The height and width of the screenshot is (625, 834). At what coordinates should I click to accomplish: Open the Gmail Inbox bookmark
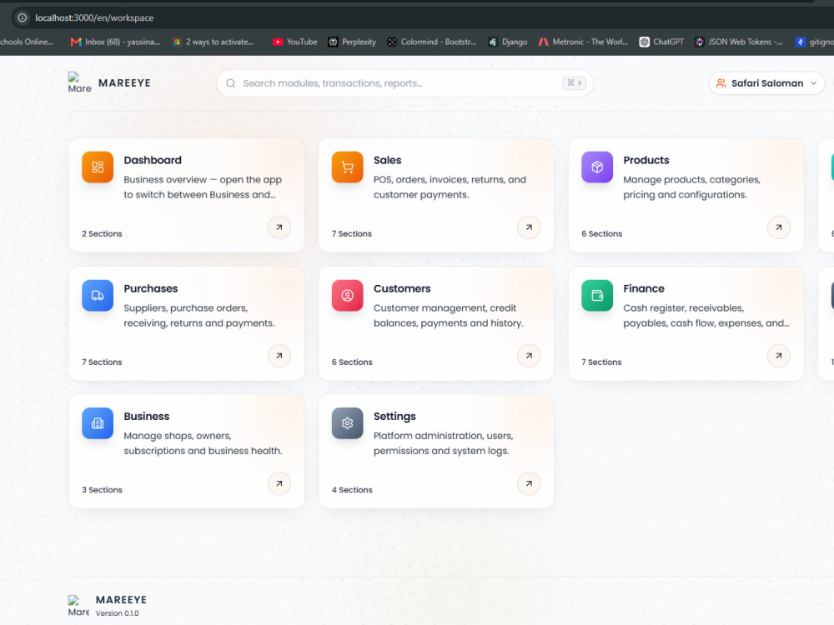click(x=115, y=42)
